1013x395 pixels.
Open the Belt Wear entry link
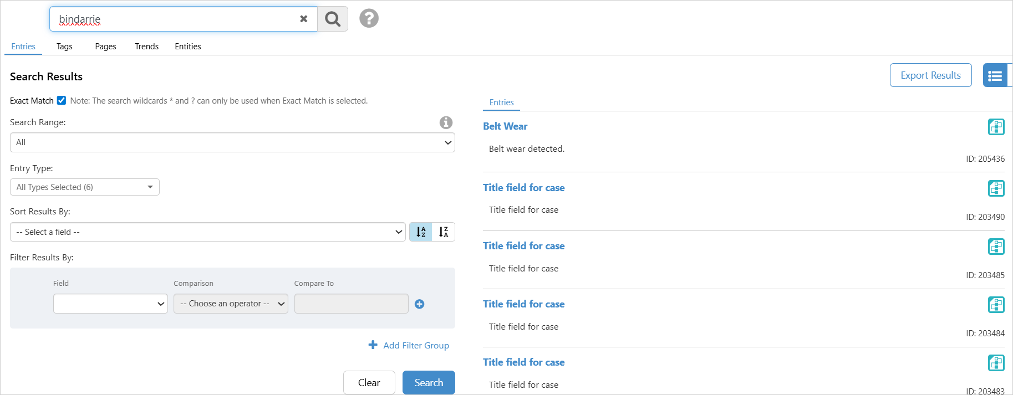point(505,126)
